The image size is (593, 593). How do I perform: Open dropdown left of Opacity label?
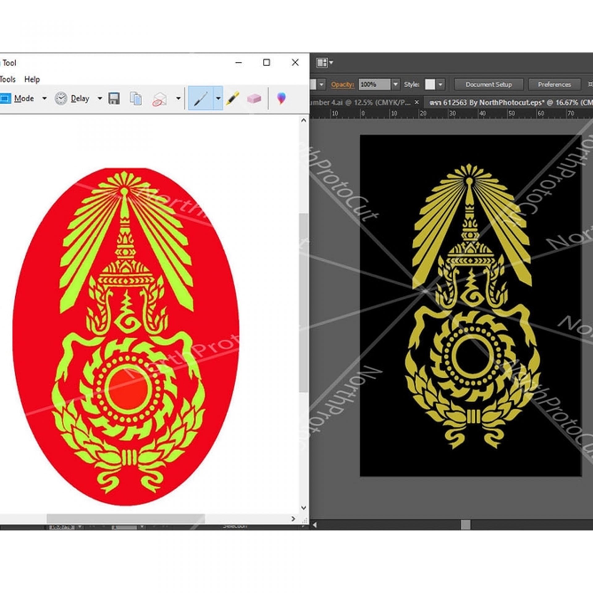coord(322,84)
